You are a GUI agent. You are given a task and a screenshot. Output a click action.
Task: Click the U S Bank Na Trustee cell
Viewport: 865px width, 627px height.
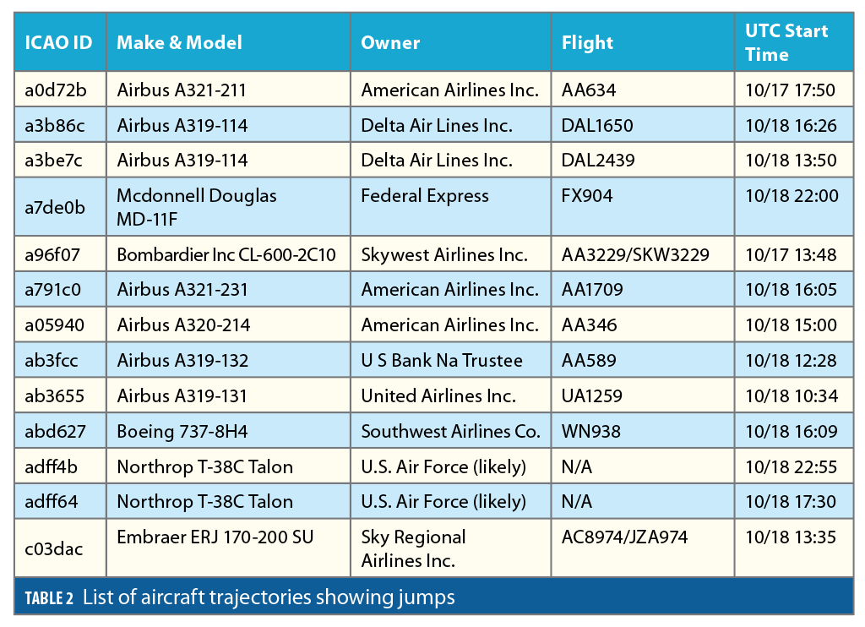(x=442, y=361)
